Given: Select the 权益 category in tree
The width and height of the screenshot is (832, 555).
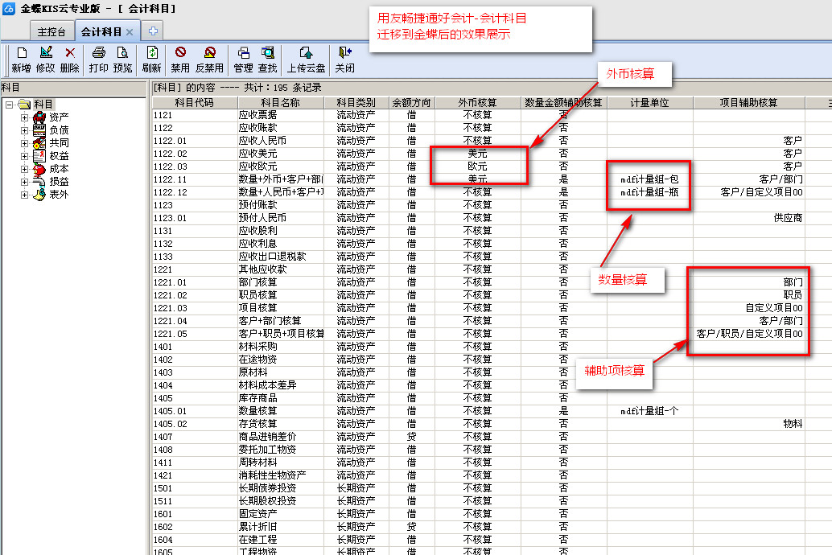Looking at the screenshot, I should [x=59, y=156].
